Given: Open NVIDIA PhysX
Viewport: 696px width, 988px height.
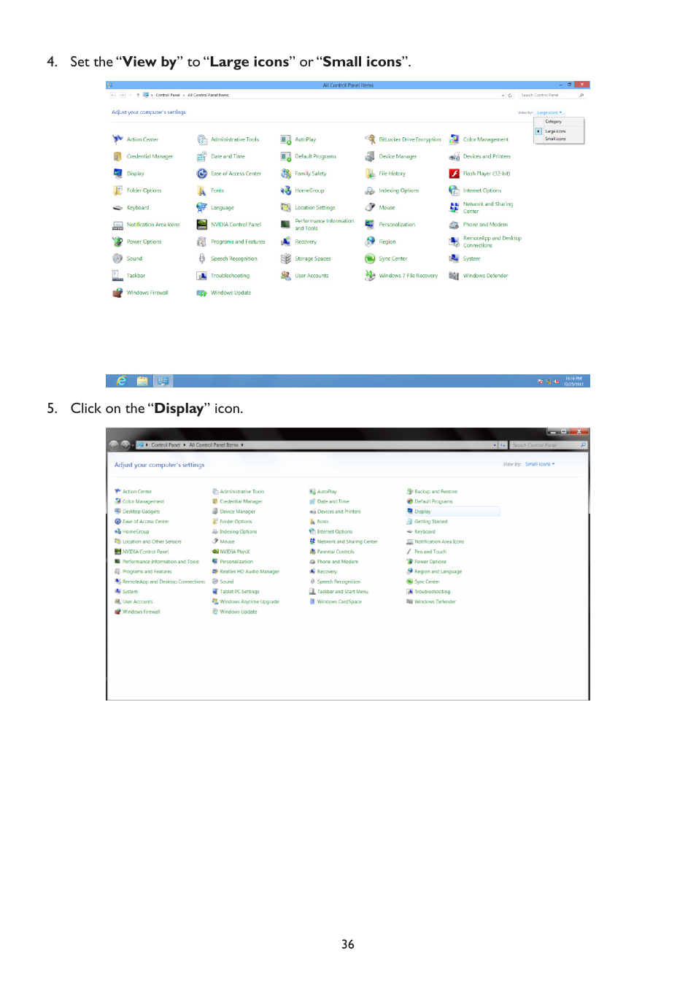Looking at the screenshot, I should 231,552.
